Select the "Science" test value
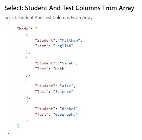This screenshot has height=140, width=142. click(63, 92)
